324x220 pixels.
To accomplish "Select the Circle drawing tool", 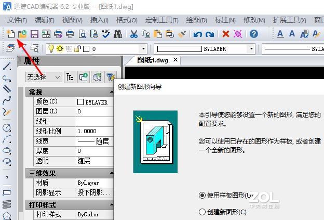I will [x=7, y=127].
